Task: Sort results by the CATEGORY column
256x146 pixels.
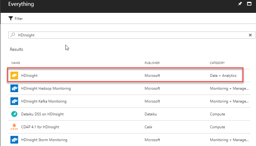Action: point(217,63)
